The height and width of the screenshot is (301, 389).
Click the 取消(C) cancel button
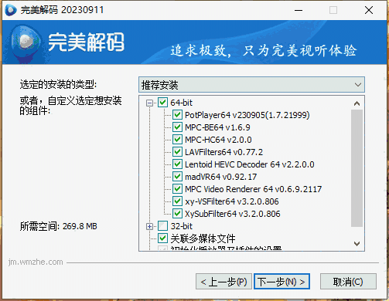coord(348,282)
